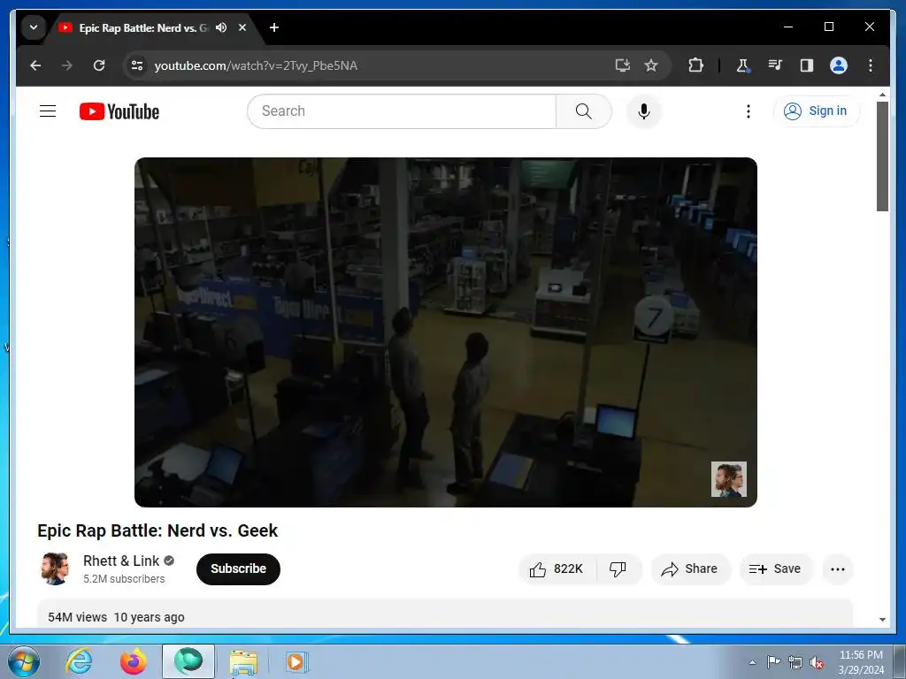This screenshot has width=906, height=679.
Task: Open the browser profile avatar
Action: (x=839, y=65)
